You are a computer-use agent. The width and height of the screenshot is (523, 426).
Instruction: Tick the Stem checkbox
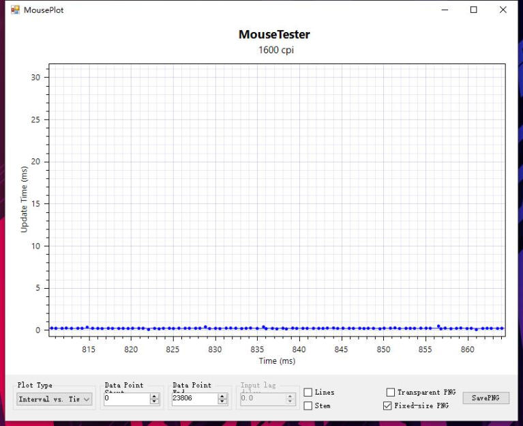(x=308, y=406)
